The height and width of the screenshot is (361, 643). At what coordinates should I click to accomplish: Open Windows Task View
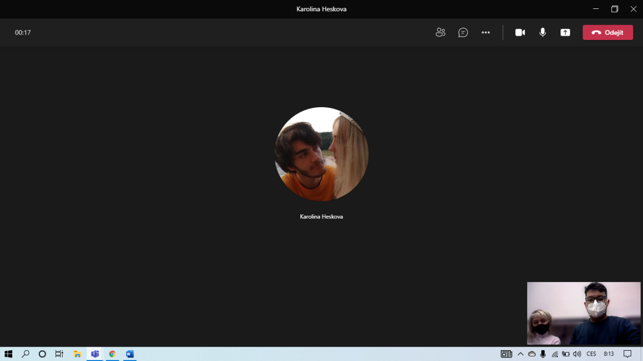[x=59, y=354]
